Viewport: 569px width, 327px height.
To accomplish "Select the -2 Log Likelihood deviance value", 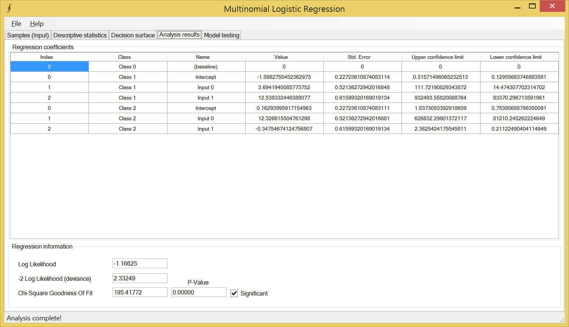I will (140, 278).
